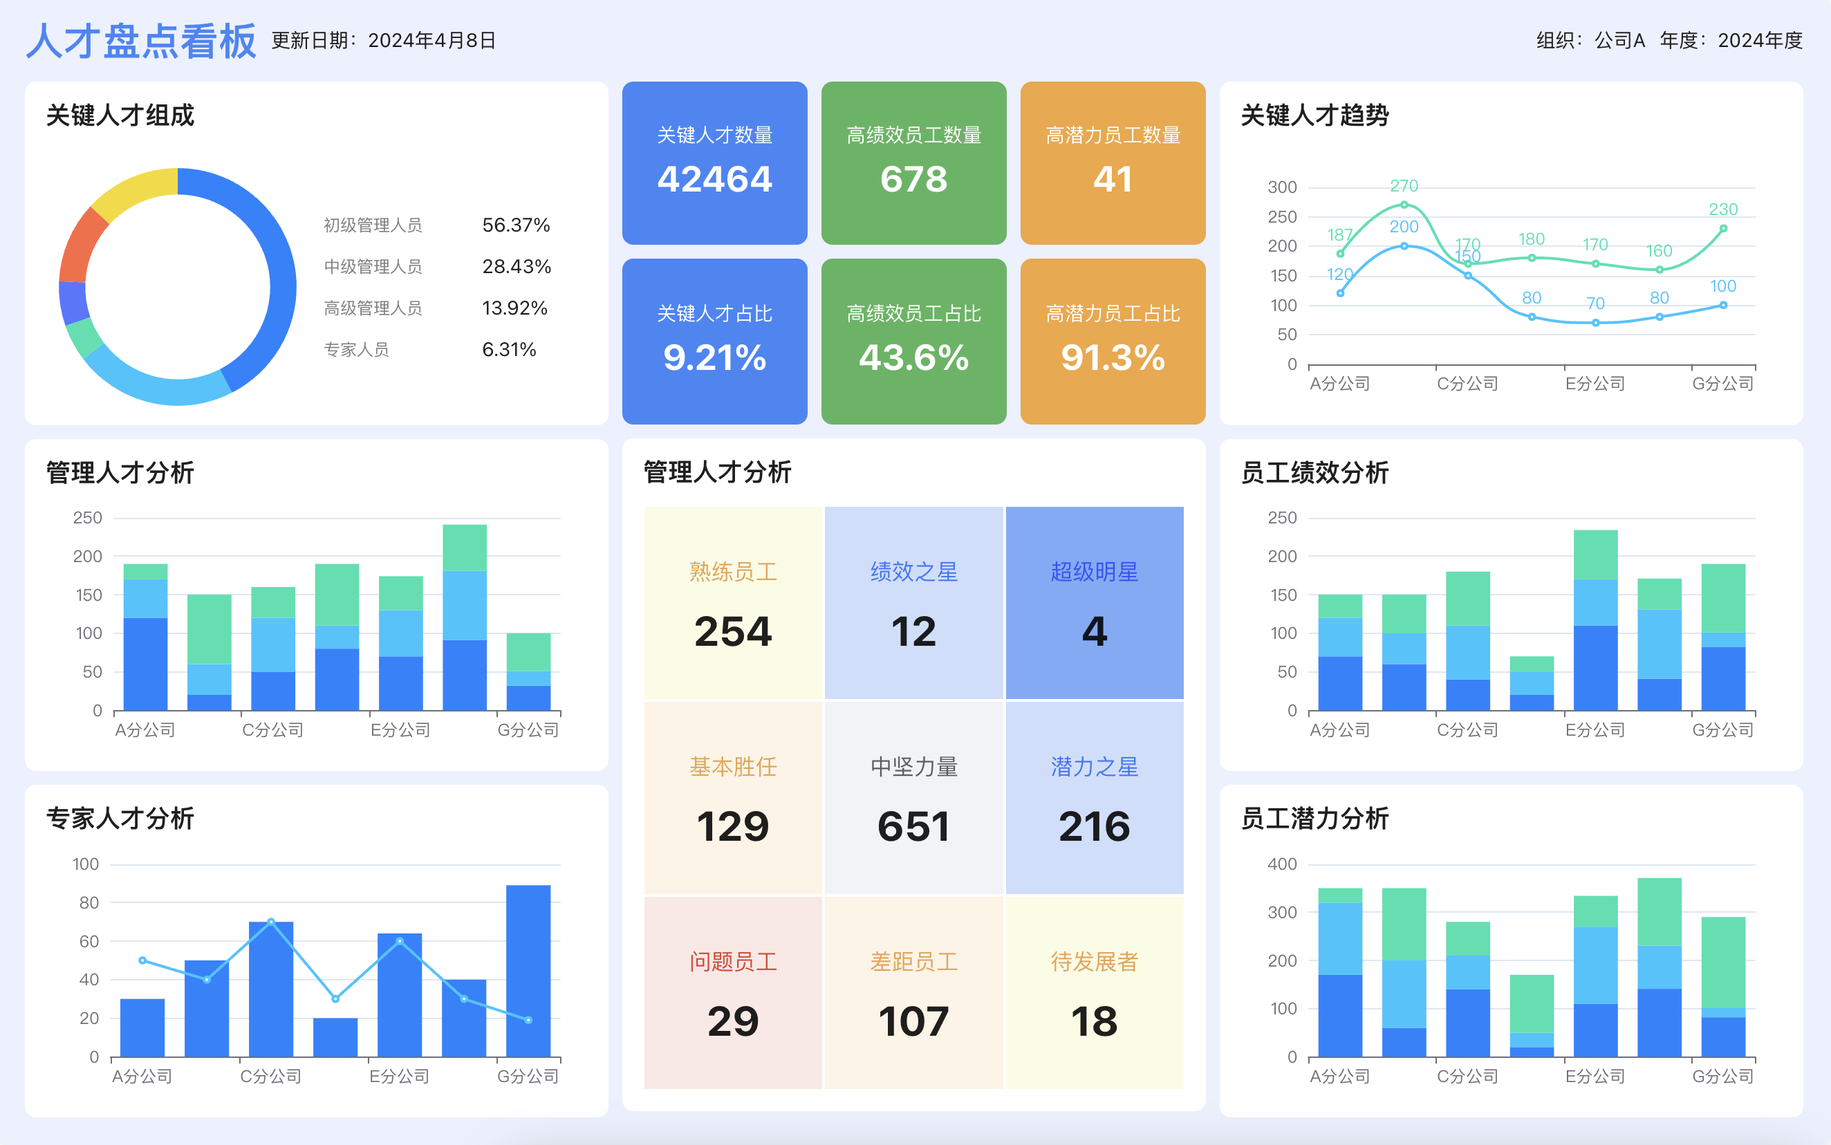
Task: Click the 高绩效员工数量 678 card
Action: [913, 162]
